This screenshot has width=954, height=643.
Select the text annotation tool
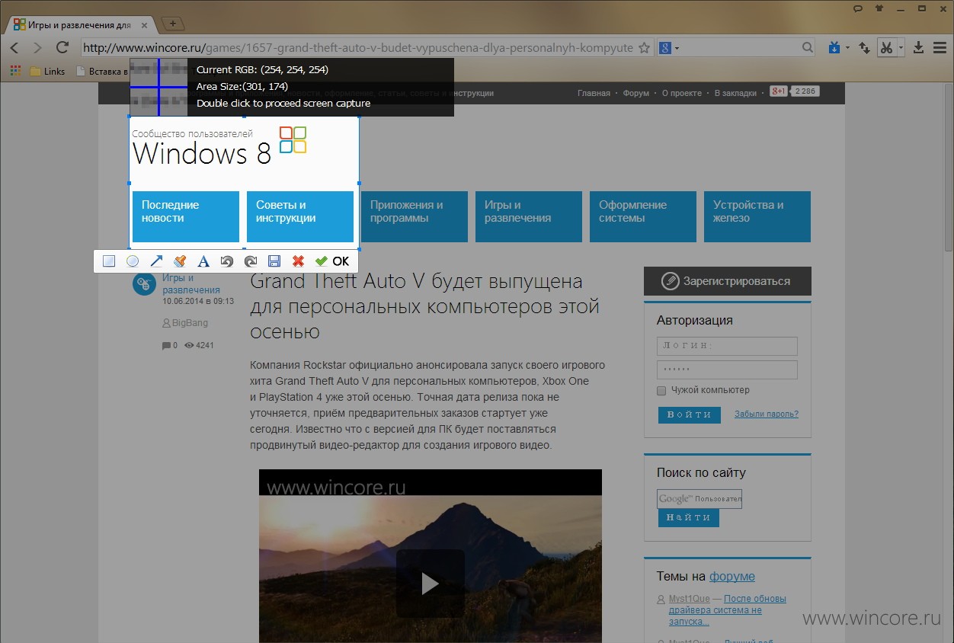click(x=203, y=261)
